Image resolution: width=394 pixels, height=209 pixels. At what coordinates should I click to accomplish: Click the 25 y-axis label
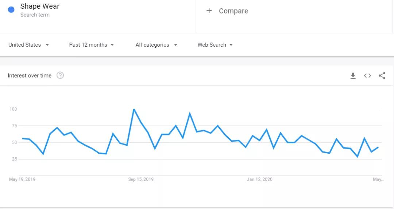(15, 159)
